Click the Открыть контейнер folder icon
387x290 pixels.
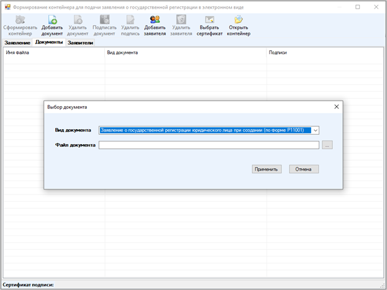(239, 20)
